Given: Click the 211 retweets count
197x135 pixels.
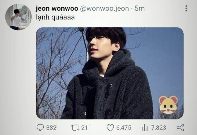Looking at the screenshot, I should point(86,128).
